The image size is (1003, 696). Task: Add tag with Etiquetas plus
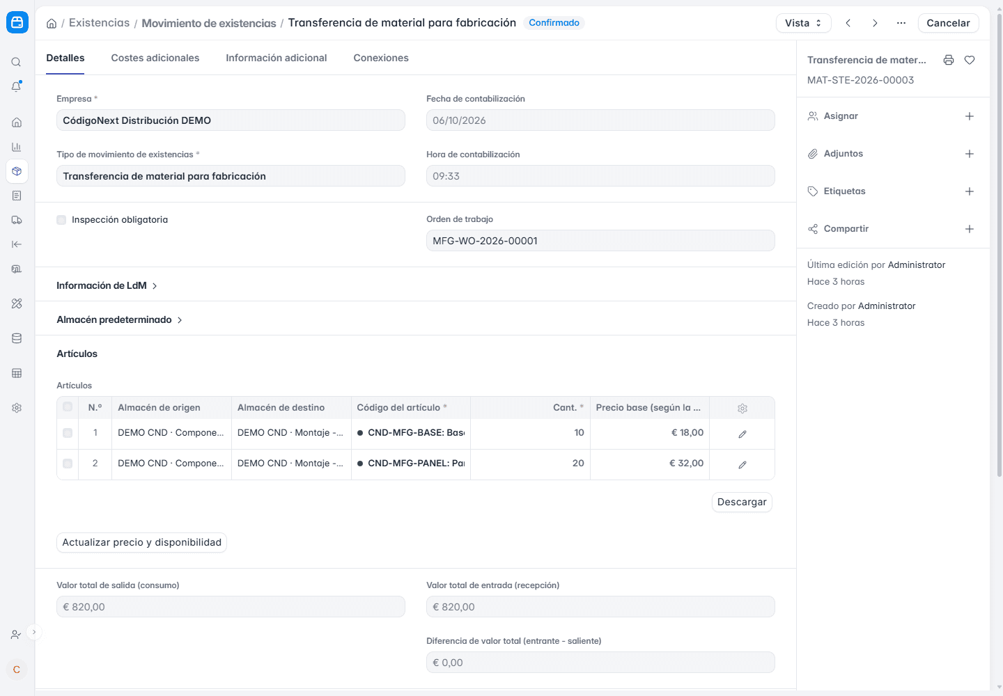[970, 191]
